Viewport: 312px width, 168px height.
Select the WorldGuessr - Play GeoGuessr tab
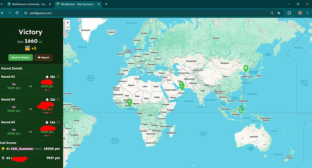pos(78,4)
